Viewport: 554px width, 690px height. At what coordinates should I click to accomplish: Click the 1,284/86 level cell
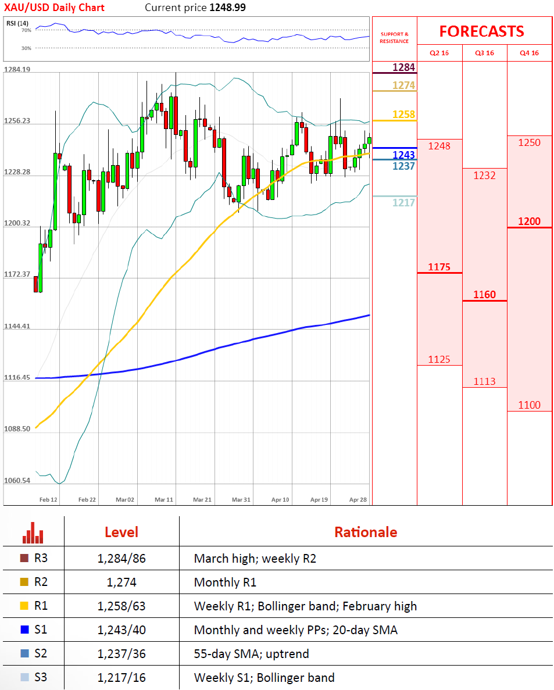point(121,559)
